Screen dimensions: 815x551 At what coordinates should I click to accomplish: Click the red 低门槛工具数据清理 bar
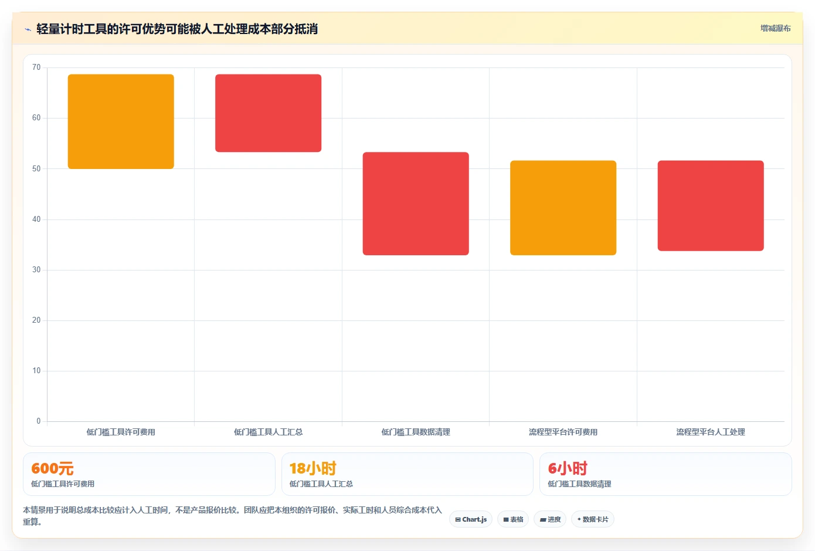[x=416, y=204]
